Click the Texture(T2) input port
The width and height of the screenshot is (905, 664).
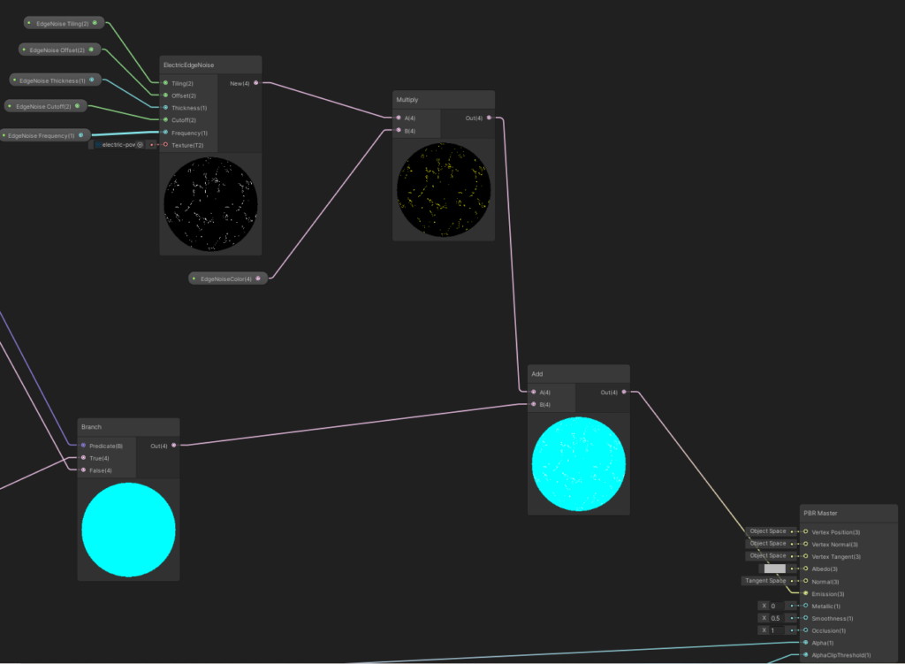click(165, 145)
